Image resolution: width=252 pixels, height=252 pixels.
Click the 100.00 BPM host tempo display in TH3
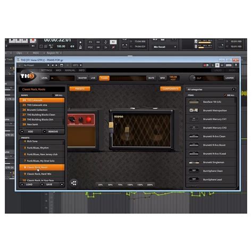(x=173, y=78)
